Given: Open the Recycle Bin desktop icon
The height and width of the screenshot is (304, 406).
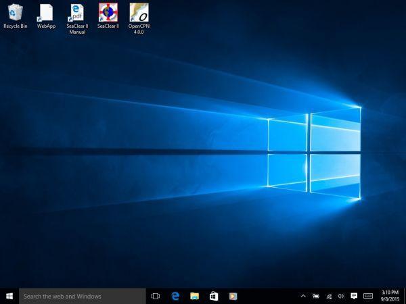Looking at the screenshot, I should (15, 13).
